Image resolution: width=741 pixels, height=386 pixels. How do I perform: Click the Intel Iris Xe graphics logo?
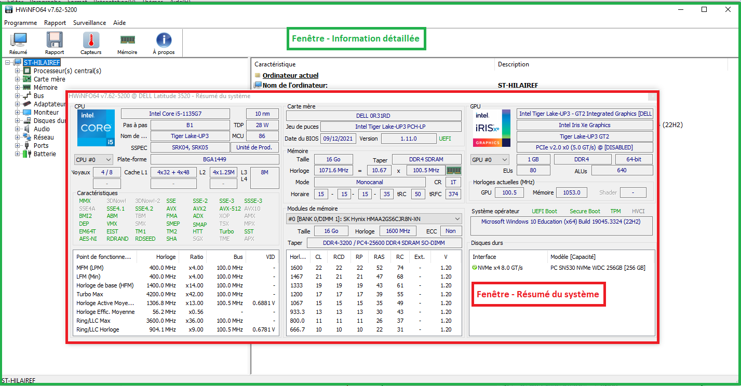tap(491, 128)
